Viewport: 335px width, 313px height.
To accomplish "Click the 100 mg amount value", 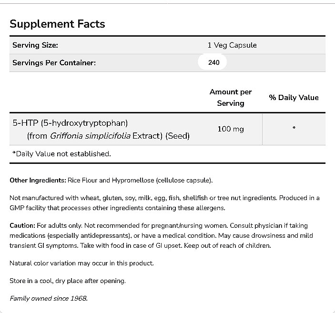I will (x=230, y=129).
